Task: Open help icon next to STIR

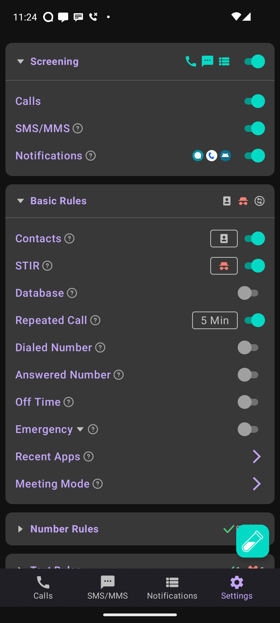Action: pyautogui.click(x=47, y=266)
